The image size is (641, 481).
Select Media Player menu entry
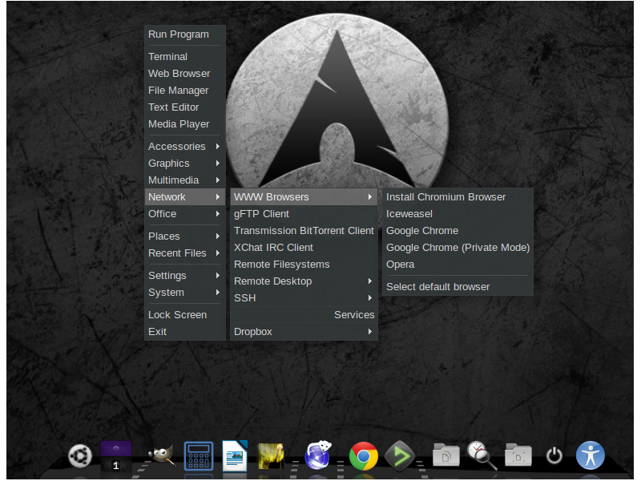[x=185, y=123]
